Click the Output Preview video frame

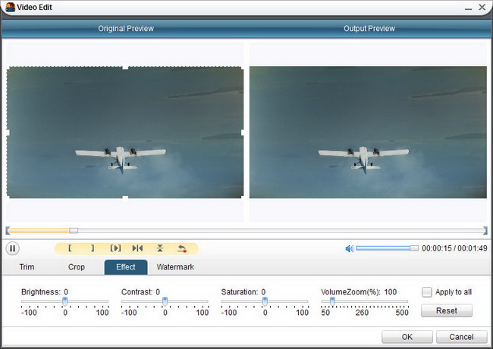(x=368, y=132)
